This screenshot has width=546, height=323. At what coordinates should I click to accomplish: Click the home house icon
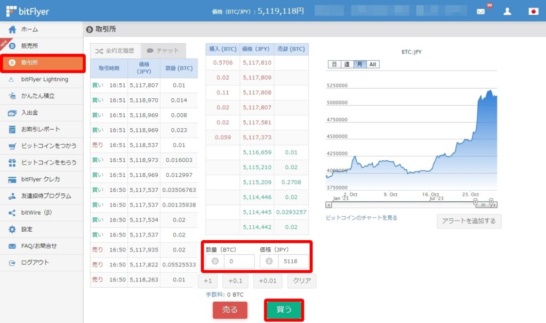click(12, 29)
